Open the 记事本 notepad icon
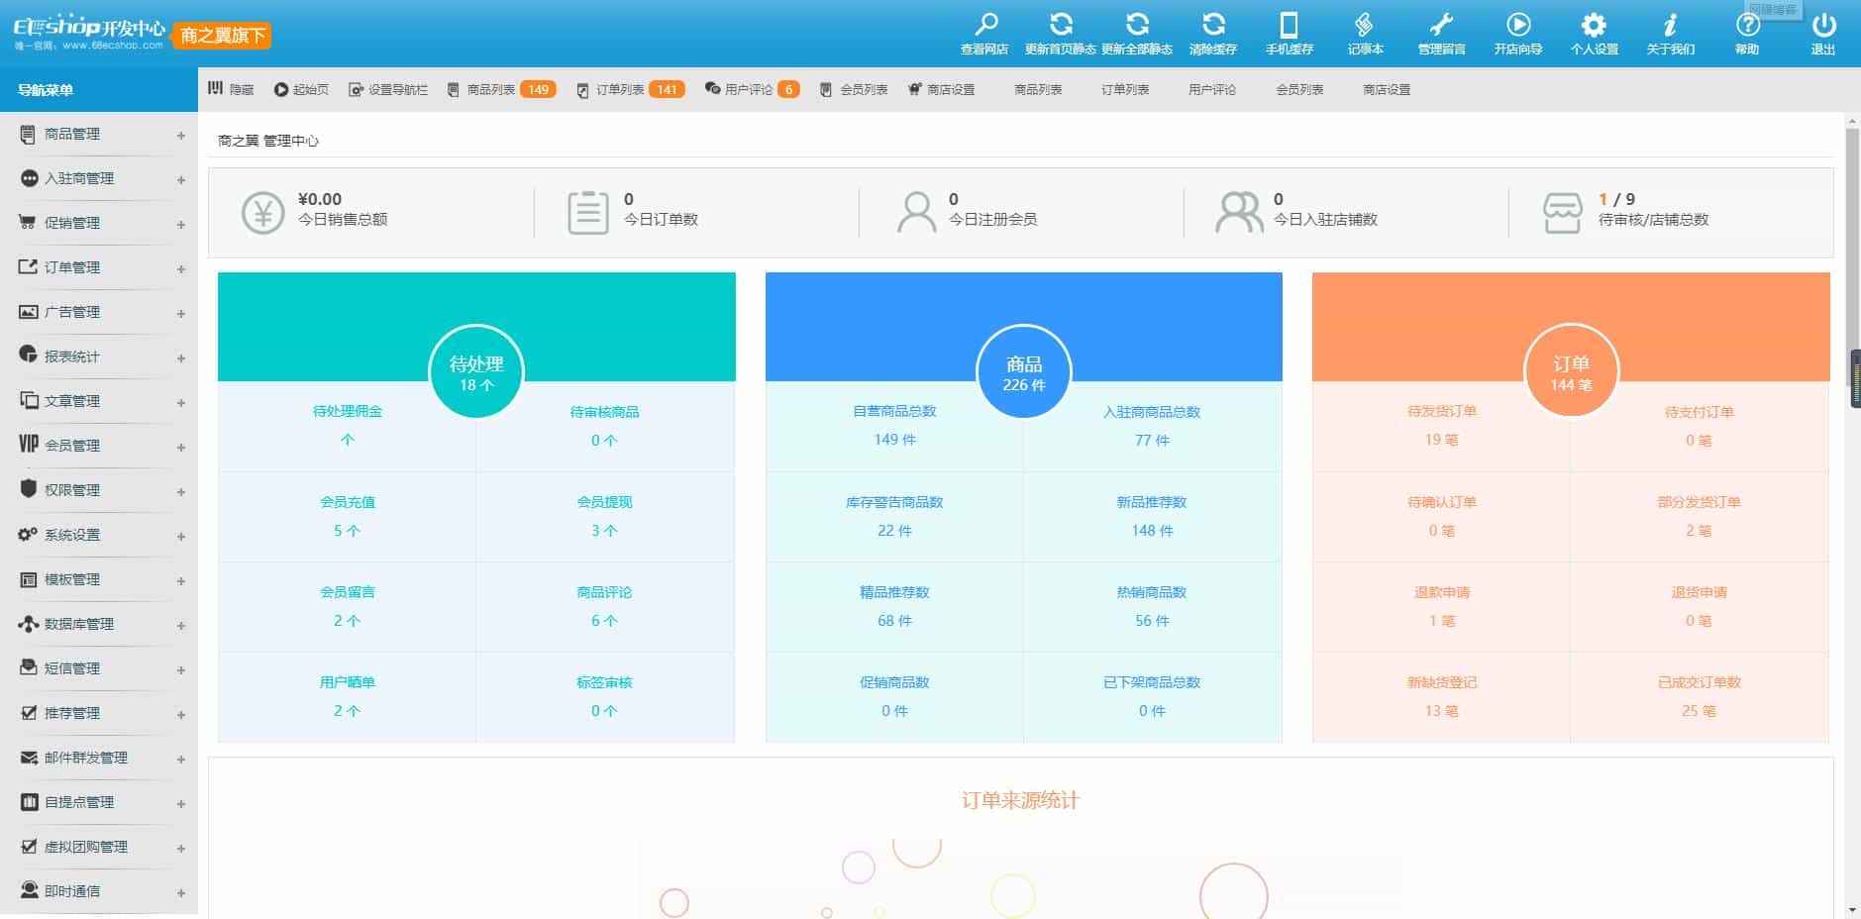 [x=1365, y=26]
